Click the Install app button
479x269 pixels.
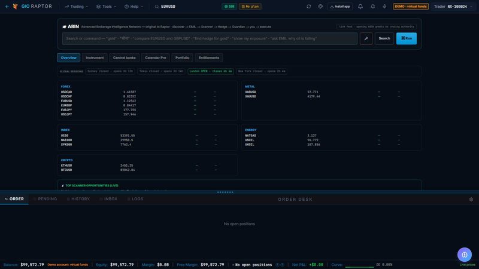pos(340,7)
